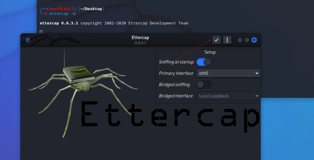Maximize the Ettercap window
Image resolution: width=314 pixels, height=160 pixels.
pos(247,40)
